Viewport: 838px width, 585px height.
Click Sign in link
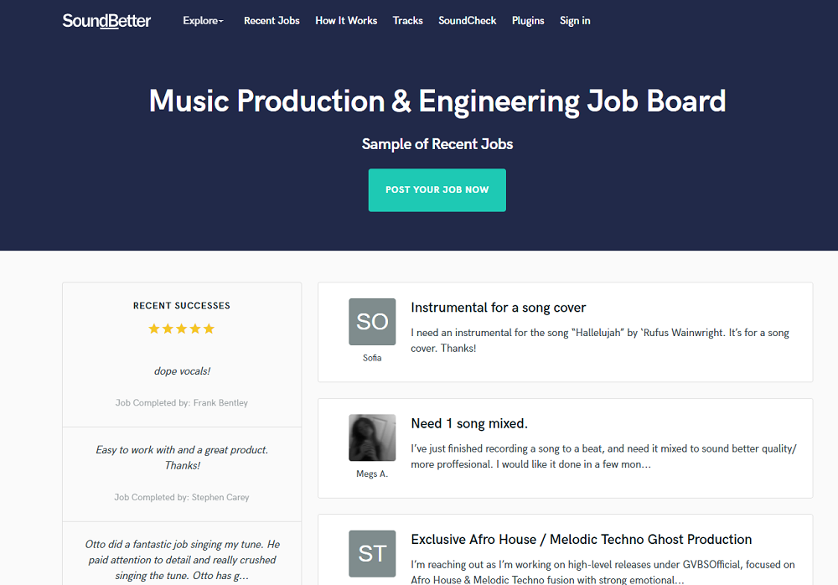[575, 21]
